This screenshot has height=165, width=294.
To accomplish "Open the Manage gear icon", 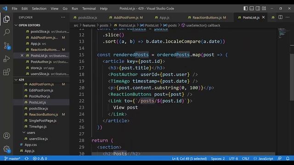I will 7,149.
